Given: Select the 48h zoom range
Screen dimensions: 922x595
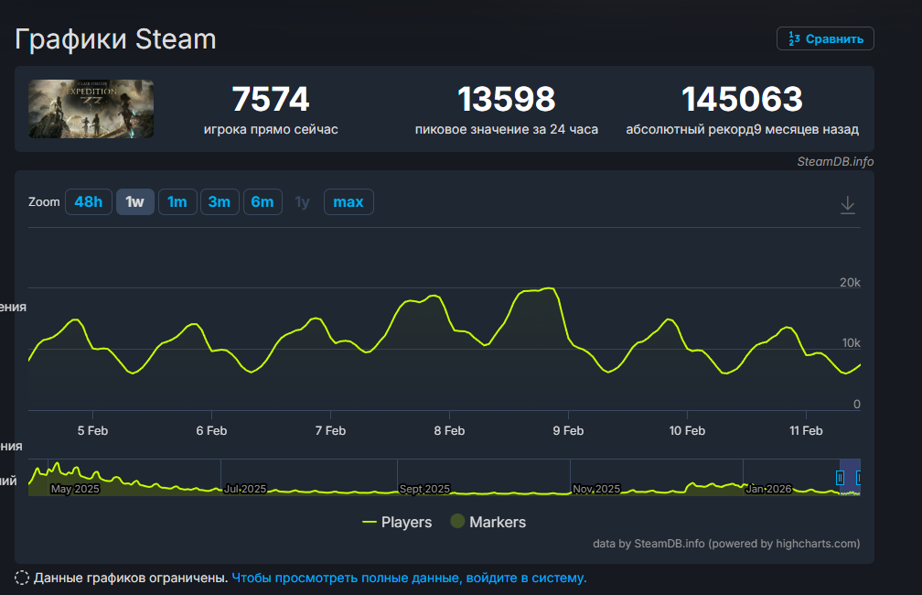Looking at the screenshot, I should coord(88,202).
